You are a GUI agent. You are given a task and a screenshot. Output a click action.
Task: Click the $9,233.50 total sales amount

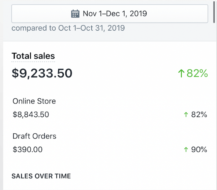pyautogui.click(x=42, y=73)
